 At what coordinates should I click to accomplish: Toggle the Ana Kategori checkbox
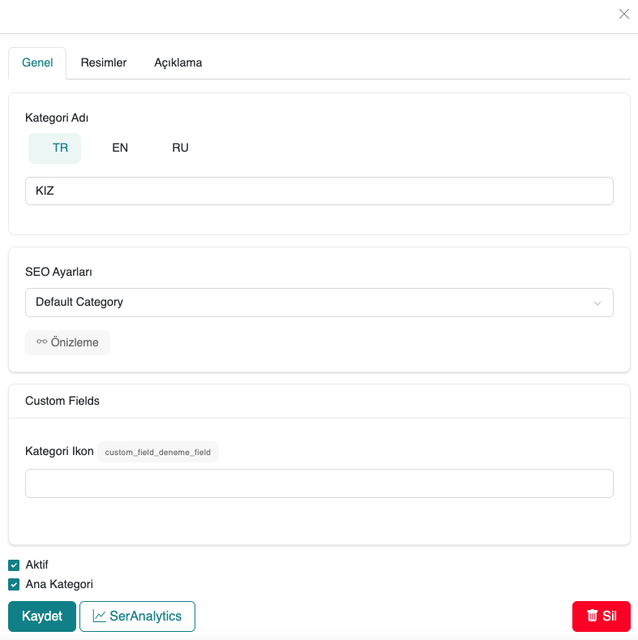[x=14, y=584]
